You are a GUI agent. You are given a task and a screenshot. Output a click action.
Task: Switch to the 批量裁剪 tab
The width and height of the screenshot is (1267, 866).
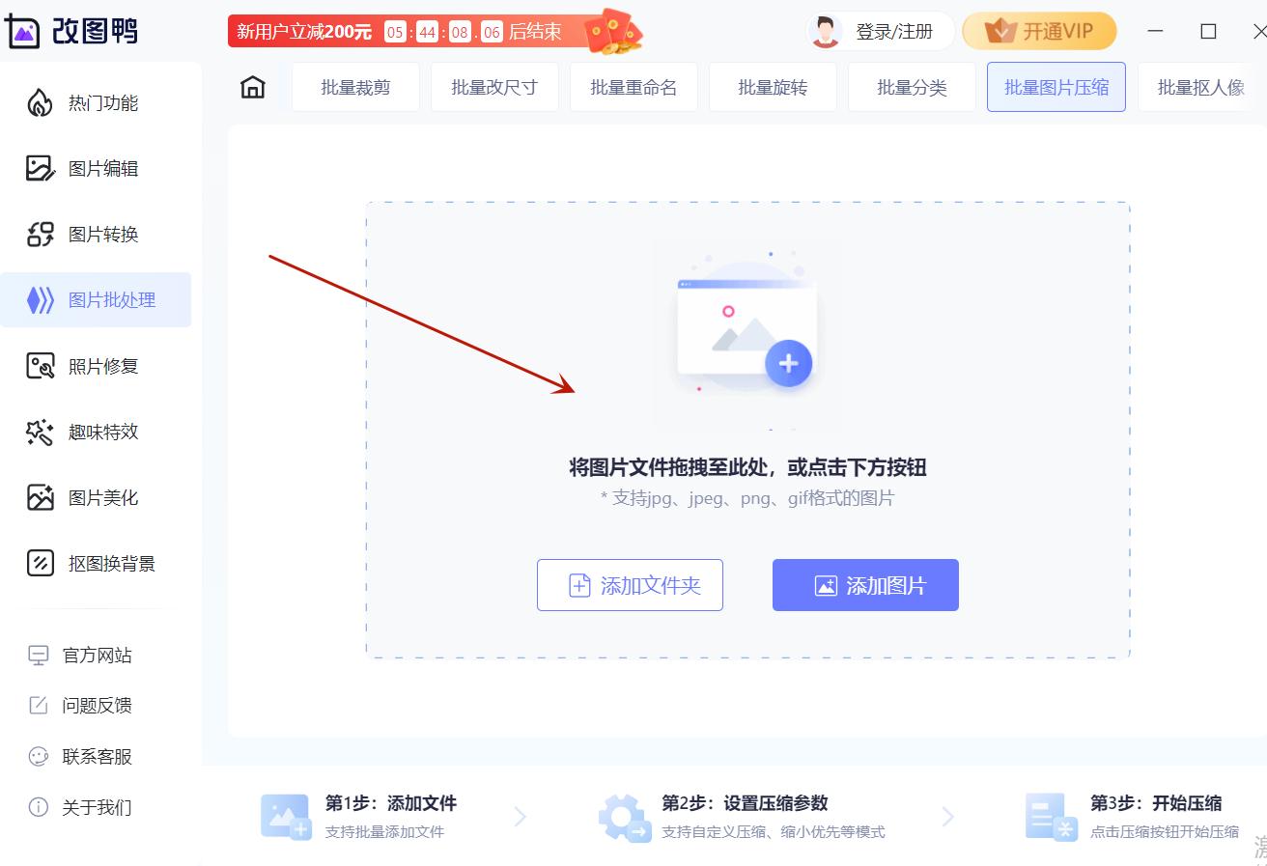coord(355,86)
